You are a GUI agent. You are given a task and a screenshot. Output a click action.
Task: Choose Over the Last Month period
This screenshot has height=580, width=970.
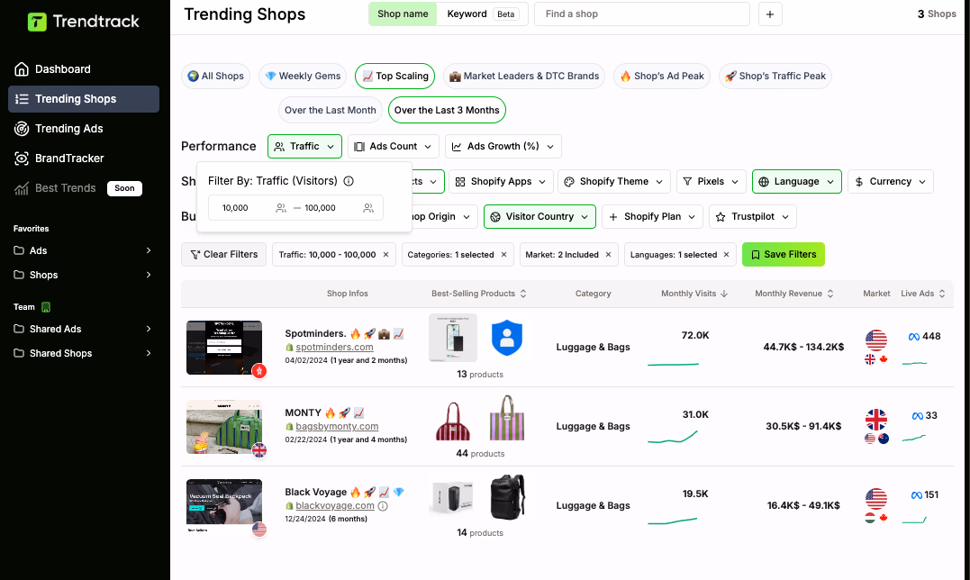click(x=331, y=110)
